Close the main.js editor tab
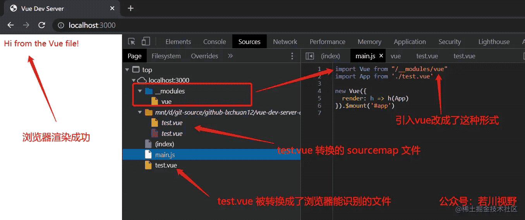Screen dimensions: 525x220 pos(381,56)
